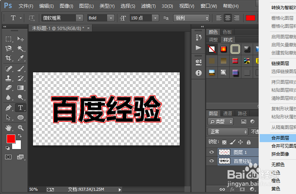The image size is (296, 194).
Task: Lock image pixels brush icon
Action: pyautogui.click(x=233, y=142)
